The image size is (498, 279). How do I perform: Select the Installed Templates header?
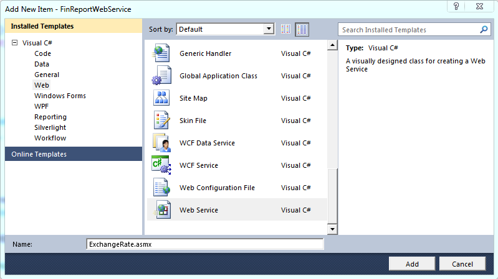pyautogui.click(x=42, y=26)
